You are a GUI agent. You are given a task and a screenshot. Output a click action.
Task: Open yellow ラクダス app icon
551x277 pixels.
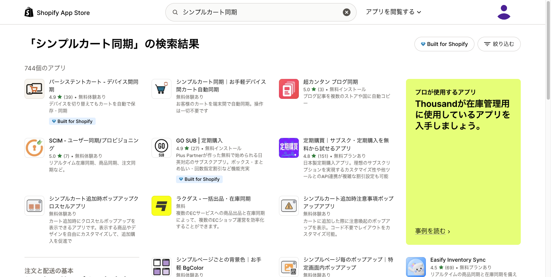161,206
